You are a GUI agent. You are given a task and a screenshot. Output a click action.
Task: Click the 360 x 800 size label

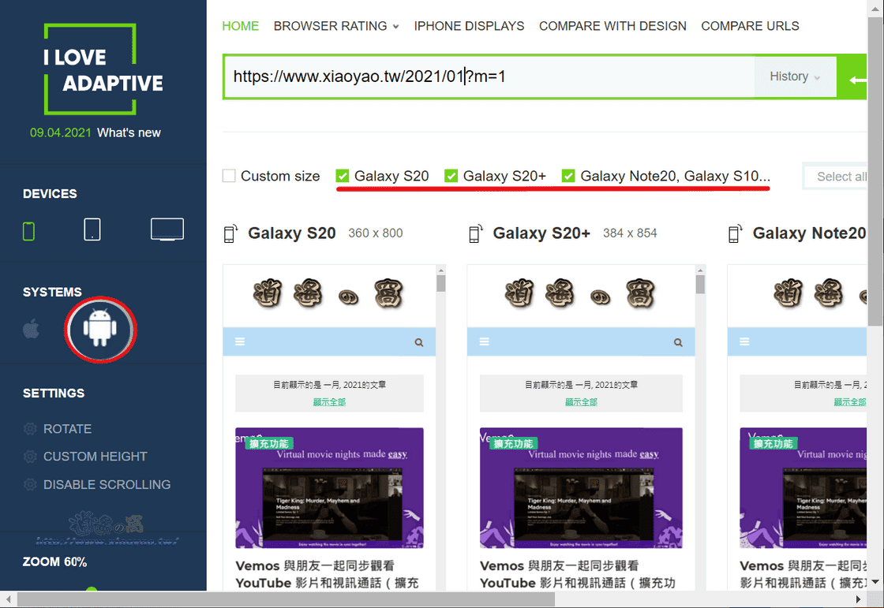pos(376,233)
